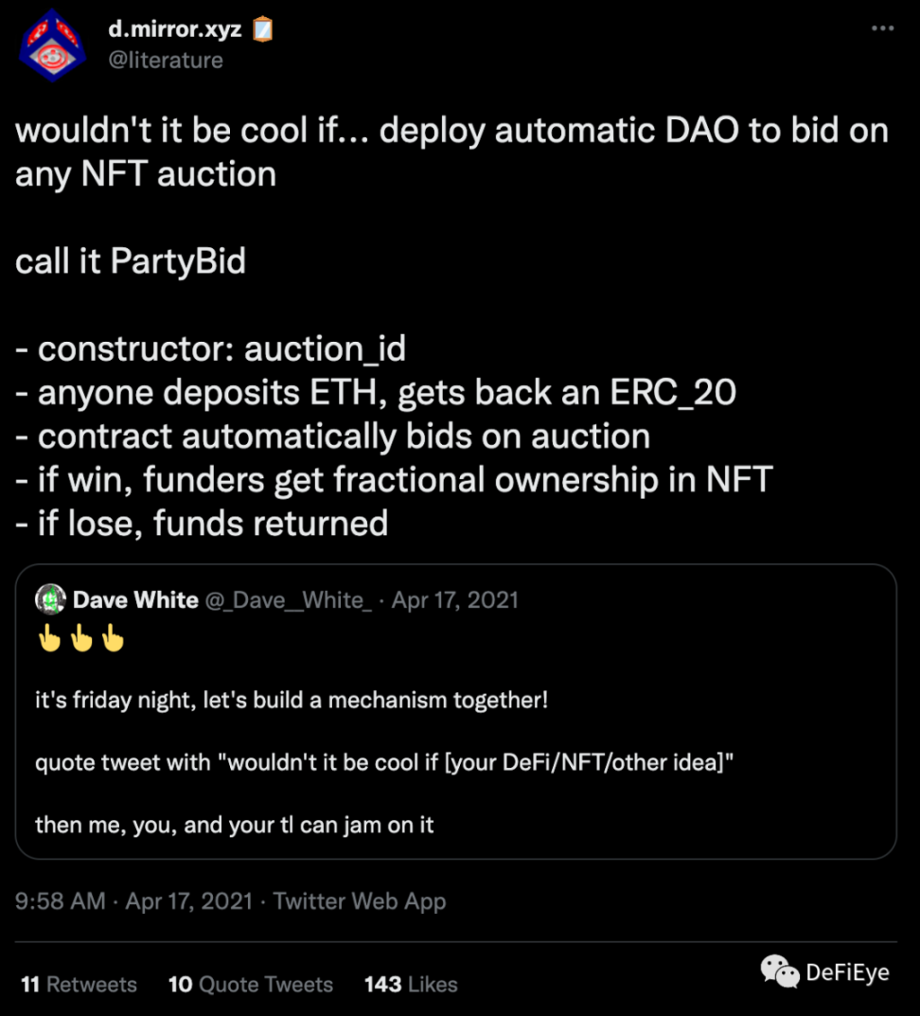
Task: Show the 143 Likes list
Action: (411, 985)
